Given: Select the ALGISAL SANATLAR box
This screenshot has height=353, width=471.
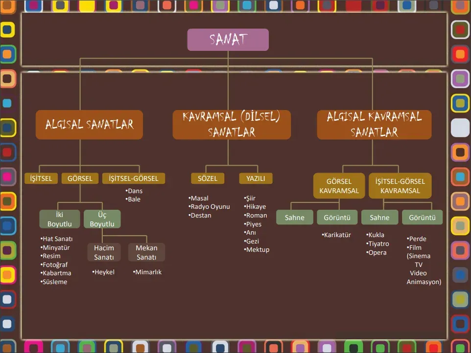Looking at the screenshot, I should [x=89, y=125].
